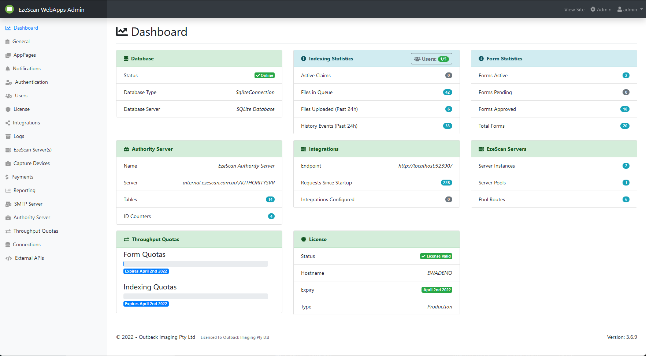Click the Throughput Quotas arrows icon in sidebar

coord(8,231)
